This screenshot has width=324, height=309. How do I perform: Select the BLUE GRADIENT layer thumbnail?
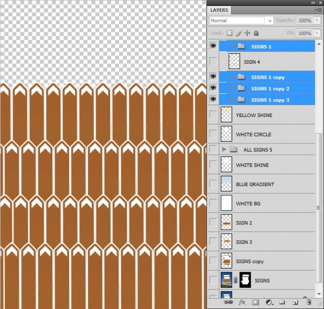[x=226, y=184]
